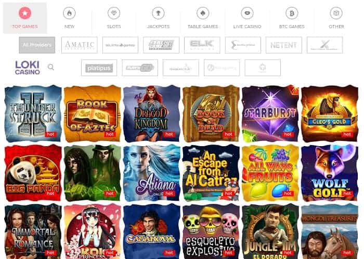Filter games by NetEnt provider

pyautogui.click(x=284, y=45)
